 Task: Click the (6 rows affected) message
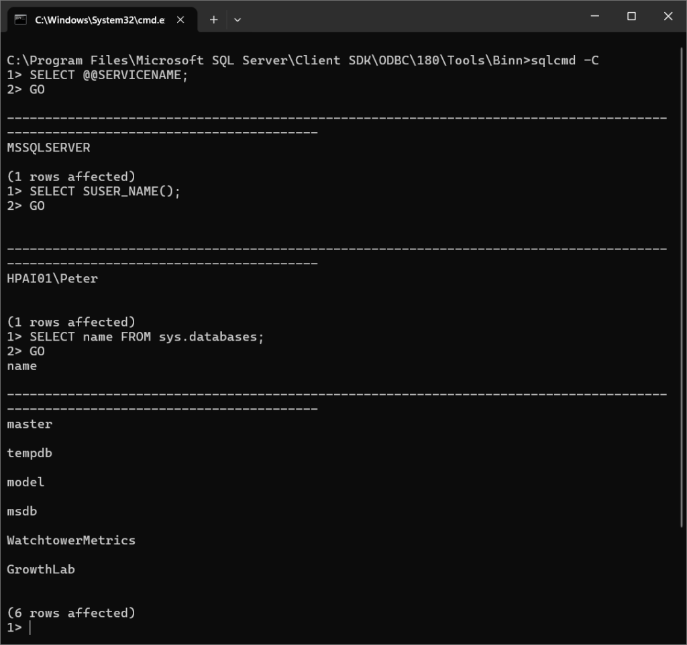click(x=70, y=612)
